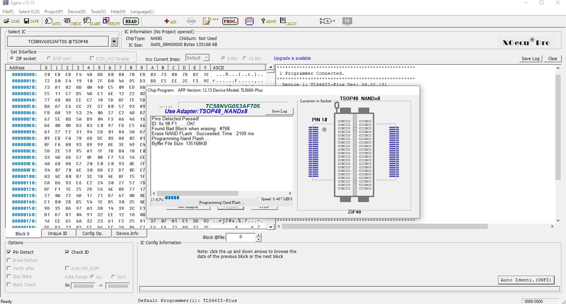Toggle the Pin Detect checkbox
This screenshot has height=304, width=566.
[x=9, y=252]
